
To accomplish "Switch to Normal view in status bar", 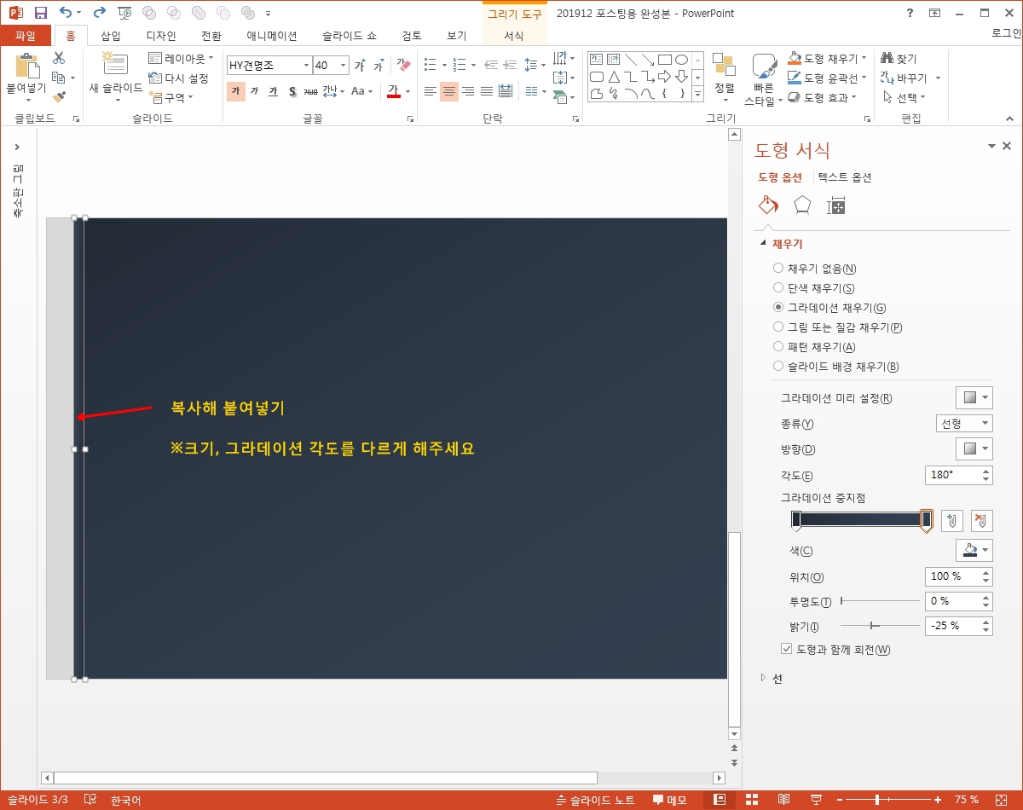I will [x=720, y=800].
